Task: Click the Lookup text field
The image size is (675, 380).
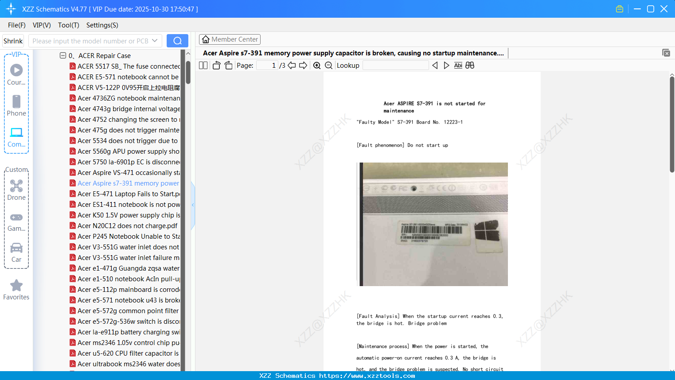Action: [x=396, y=66]
